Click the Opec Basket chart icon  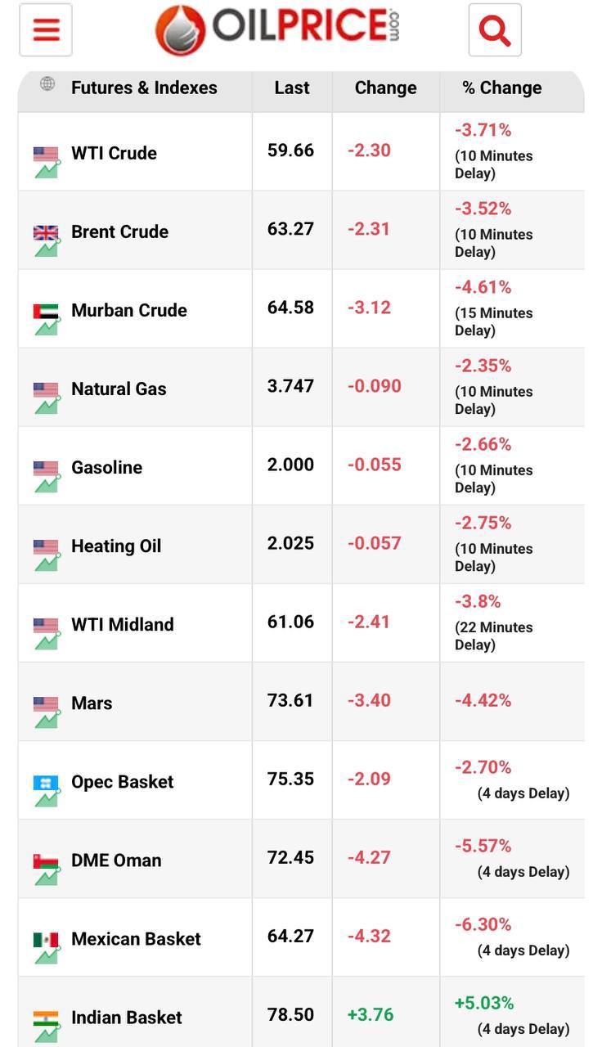[x=46, y=790]
